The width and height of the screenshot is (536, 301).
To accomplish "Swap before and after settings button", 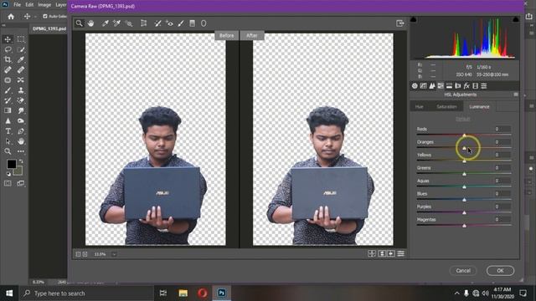I will click(x=382, y=253).
